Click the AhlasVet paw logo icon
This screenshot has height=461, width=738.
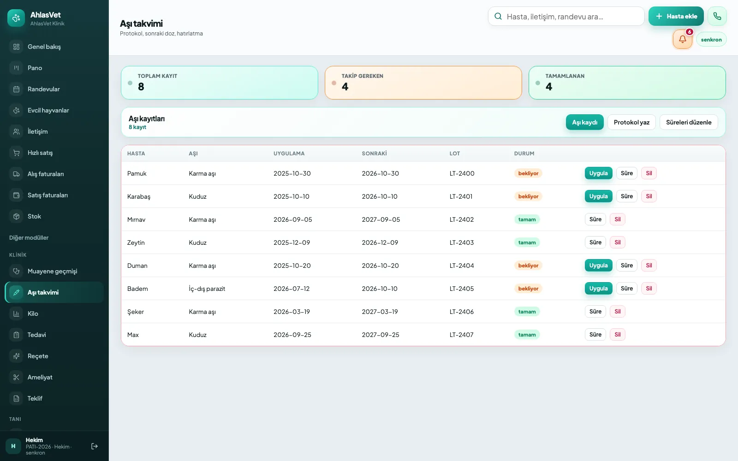(x=16, y=18)
